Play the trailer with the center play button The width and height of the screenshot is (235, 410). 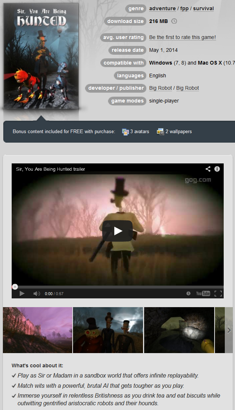pyautogui.click(x=117, y=231)
